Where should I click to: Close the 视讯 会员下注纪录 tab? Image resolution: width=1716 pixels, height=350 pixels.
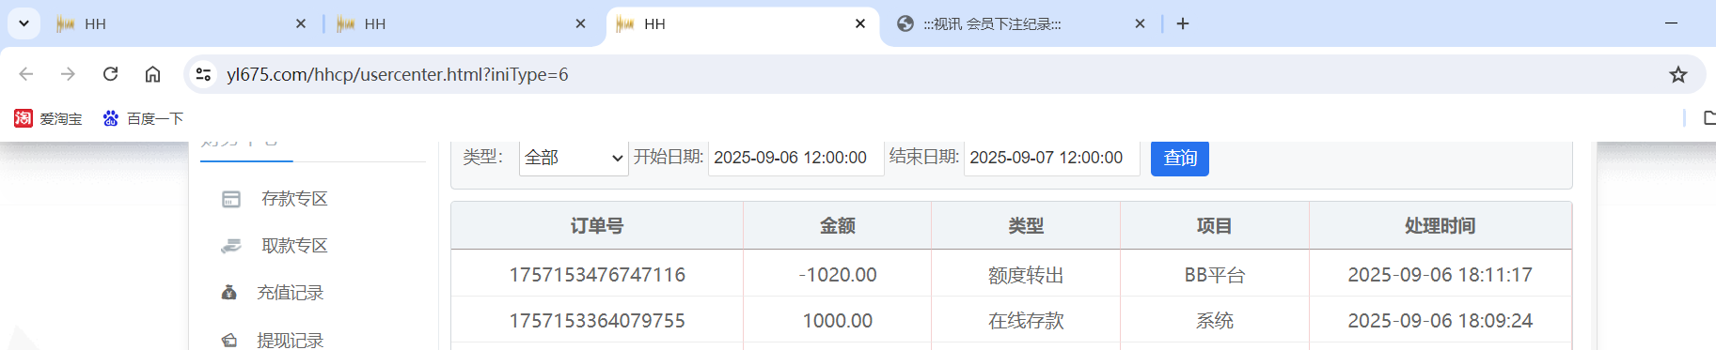[x=1140, y=23]
